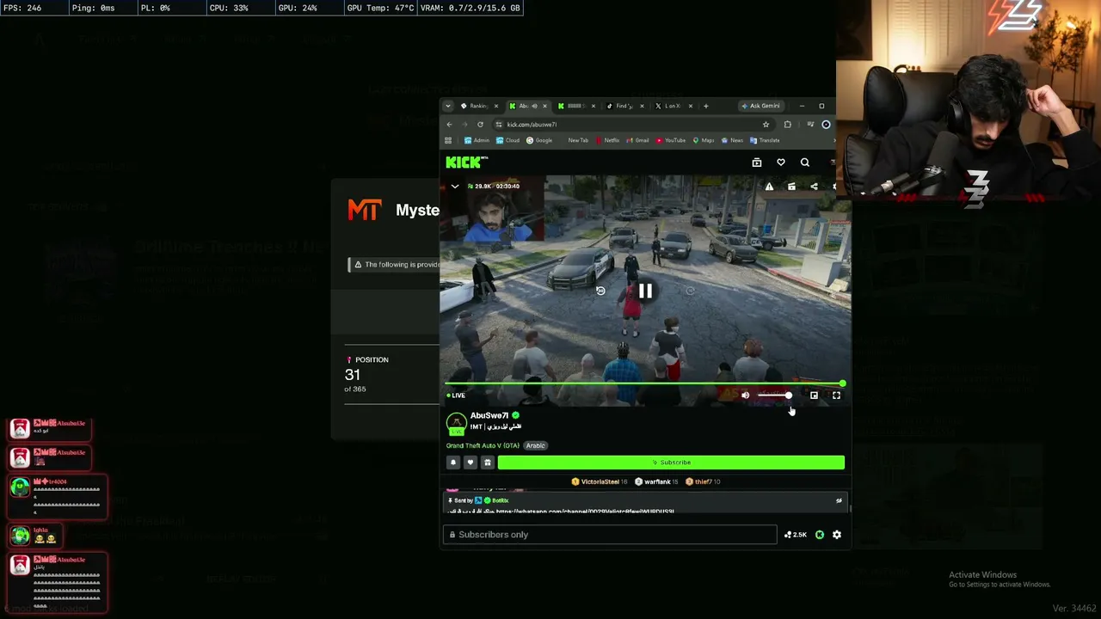This screenshot has width=1101, height=619.
Task: Open the News bookmark
Action: (x=732, y=141)
